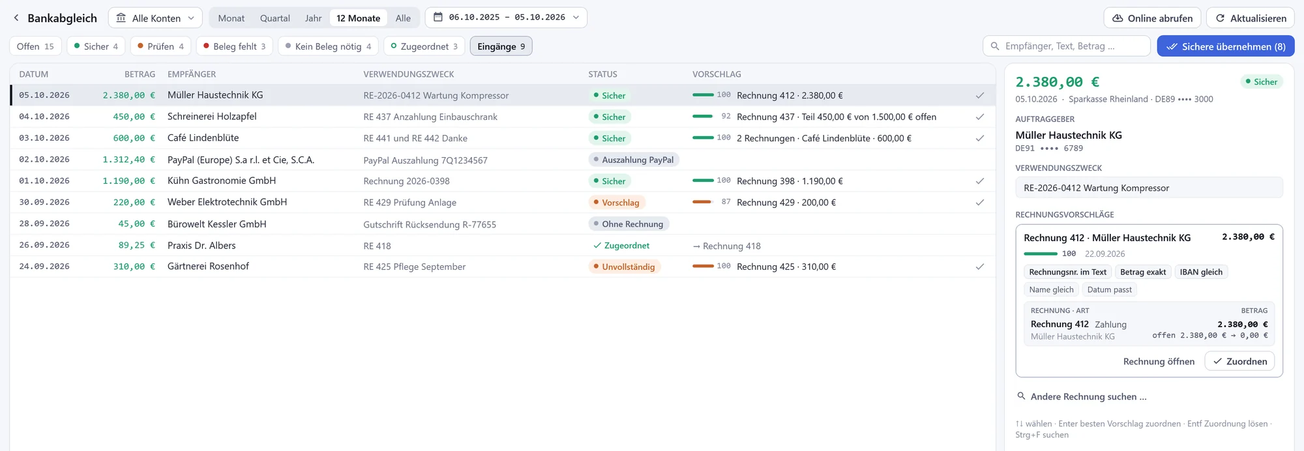Accept suggestion checkmark for Gärtnerei Rosenhof row
The width and height of the screenshot is (1304, 451).
(x=979, y=267)
